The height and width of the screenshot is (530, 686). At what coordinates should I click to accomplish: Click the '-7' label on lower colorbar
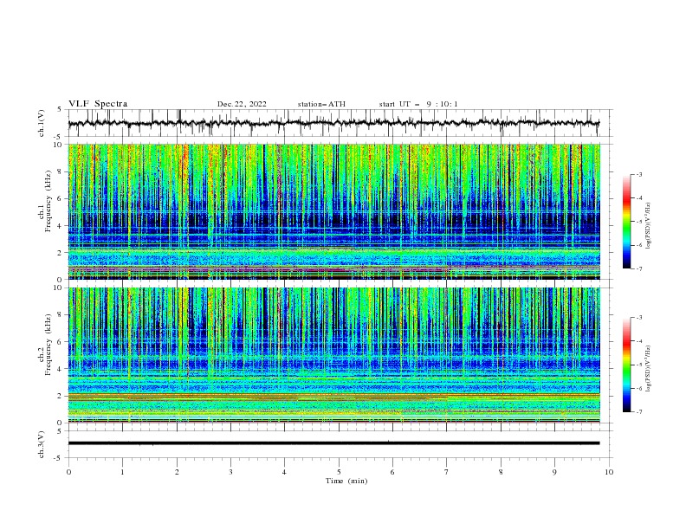click(638, 411)
